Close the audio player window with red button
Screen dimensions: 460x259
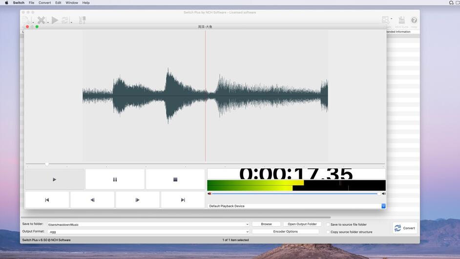[27, 27]
